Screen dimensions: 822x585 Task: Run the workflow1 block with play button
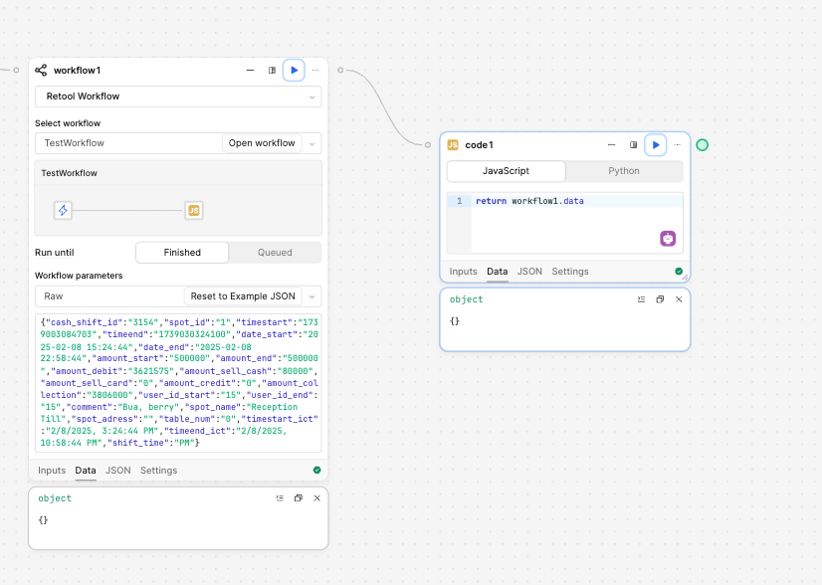pyautogui.click(x=294, y=71)
